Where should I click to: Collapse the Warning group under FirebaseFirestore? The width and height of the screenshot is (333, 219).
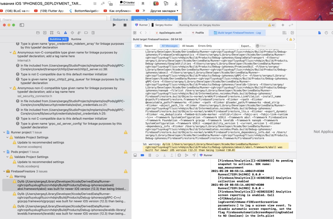pos(8,176)
